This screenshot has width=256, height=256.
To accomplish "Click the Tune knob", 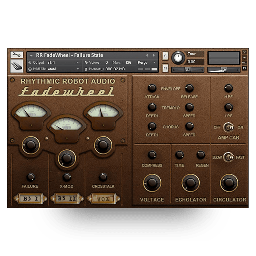I will pyautogui.click(x=178, y=58).
